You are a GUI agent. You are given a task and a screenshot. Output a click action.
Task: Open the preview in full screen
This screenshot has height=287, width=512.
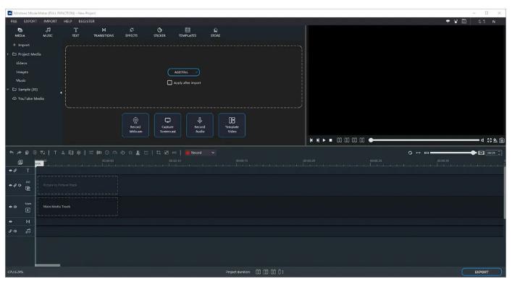[x=489, y=140]
